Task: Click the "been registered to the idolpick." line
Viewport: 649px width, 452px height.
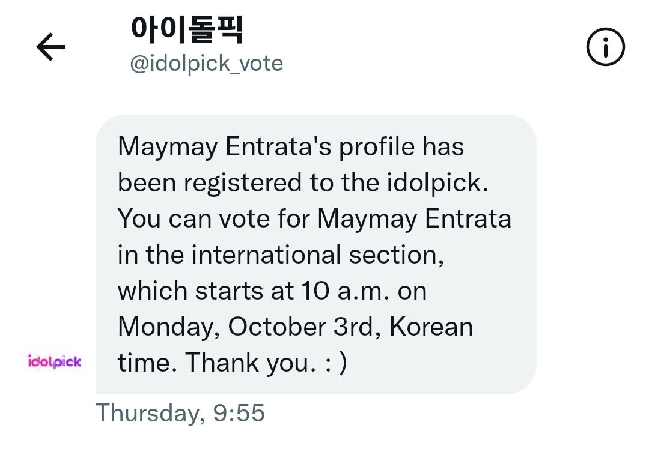Action: tap(303, 182)
